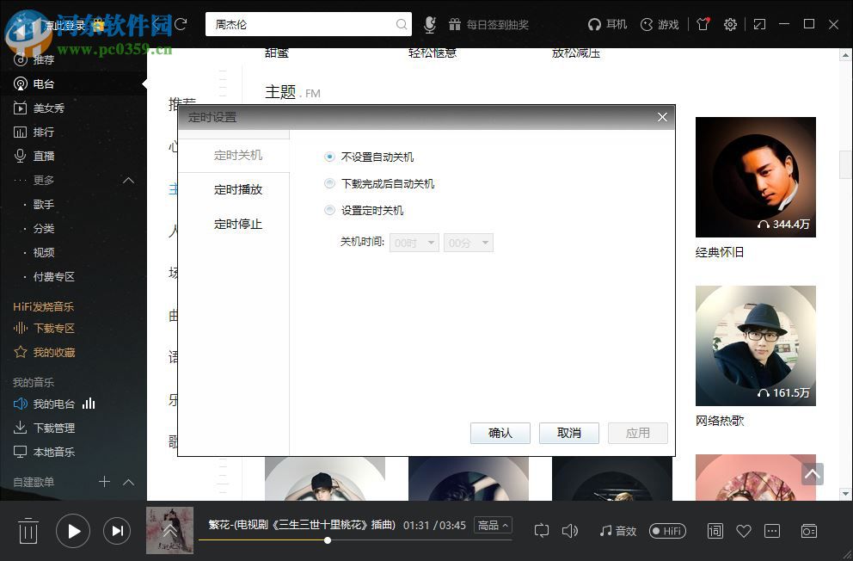Open the 游戏 game center
The image size is (853, 561).
(x=659, y=24)
